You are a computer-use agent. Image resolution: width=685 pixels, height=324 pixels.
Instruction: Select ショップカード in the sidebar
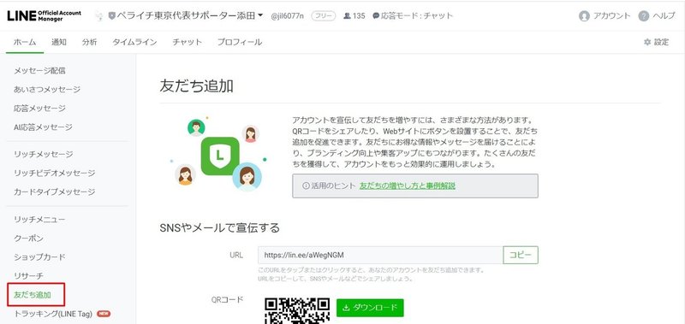[x=39, y=257]
